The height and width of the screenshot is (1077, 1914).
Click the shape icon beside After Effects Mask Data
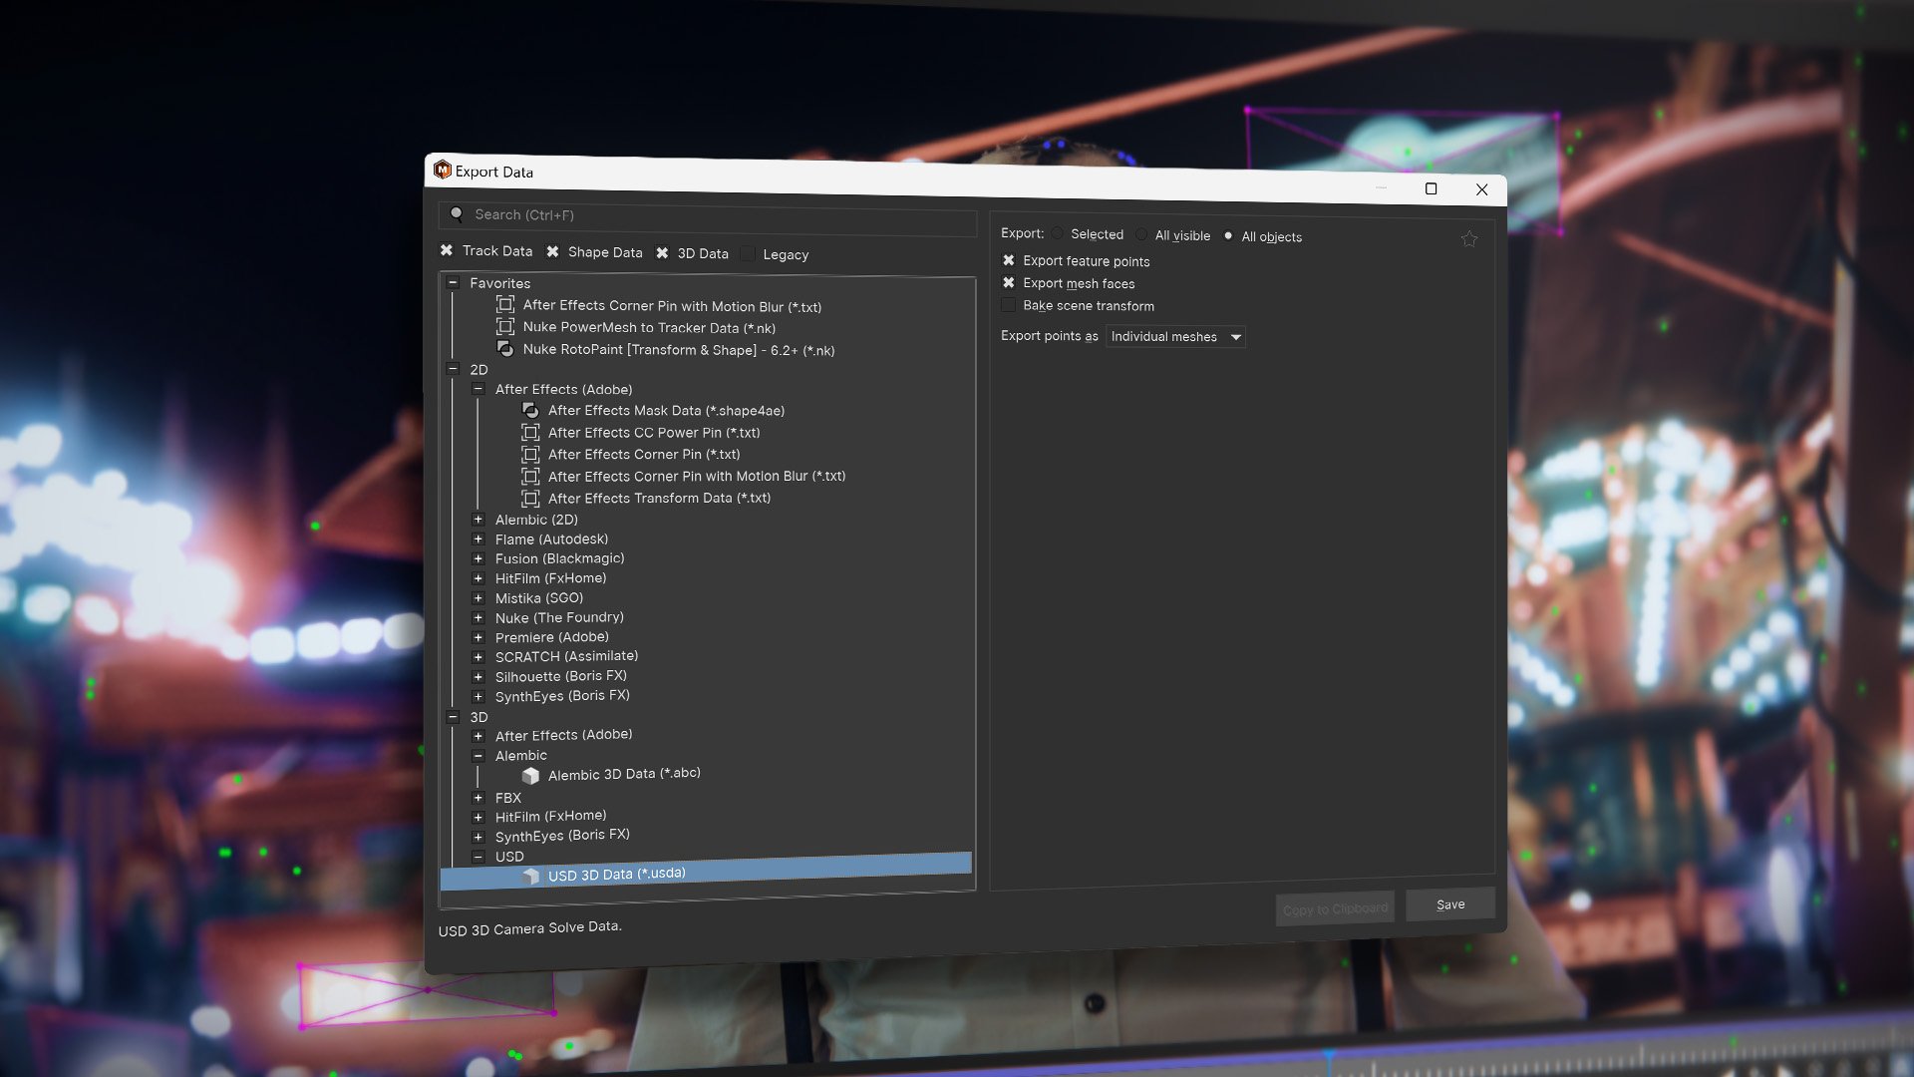pos(529,410)
